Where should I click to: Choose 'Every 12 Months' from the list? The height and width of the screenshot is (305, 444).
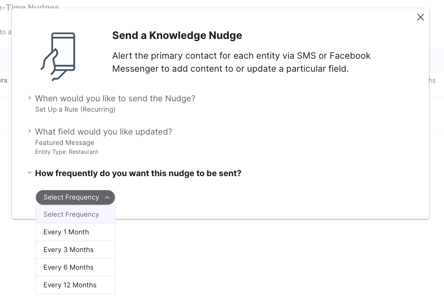click(x=70, y=285)
